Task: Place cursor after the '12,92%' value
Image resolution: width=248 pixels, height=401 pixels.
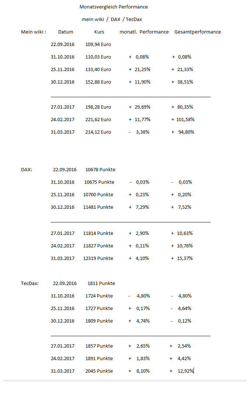Action: click(193, 371)
